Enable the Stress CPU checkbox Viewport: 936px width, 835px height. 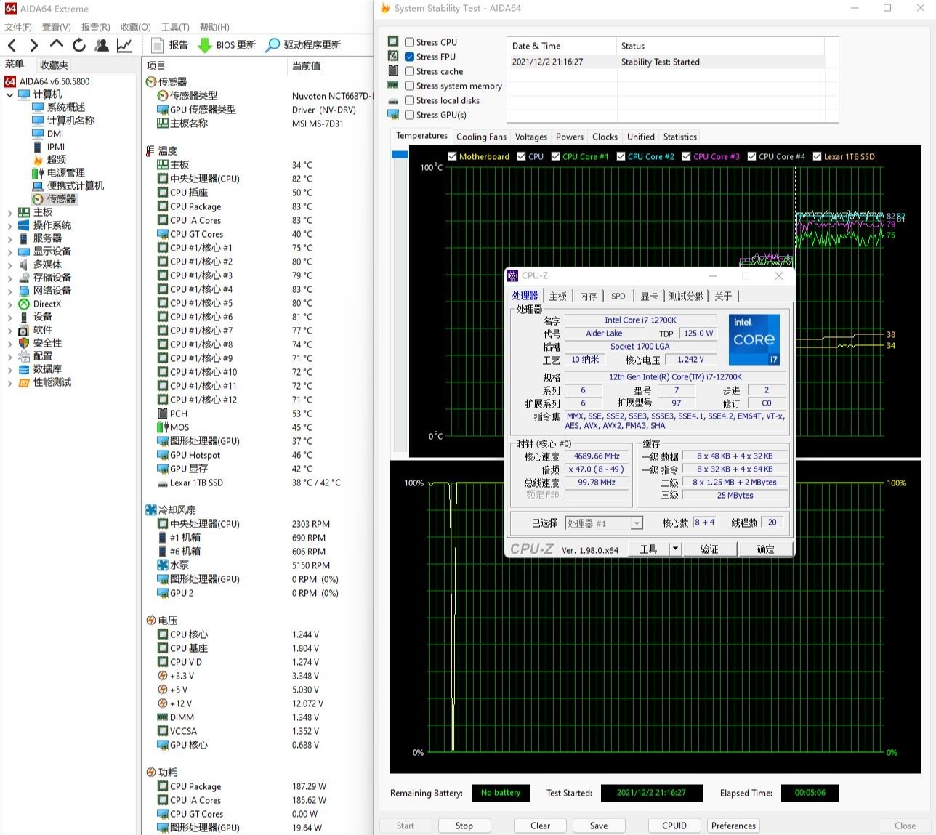pos(410,42)
